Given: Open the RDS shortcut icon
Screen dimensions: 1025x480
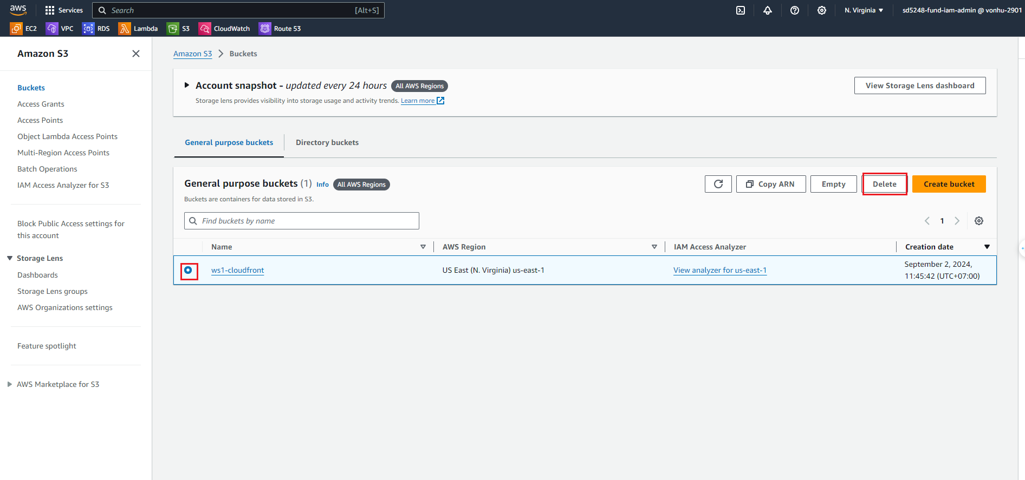Looking at the screenshot, I should coord(88,29).
